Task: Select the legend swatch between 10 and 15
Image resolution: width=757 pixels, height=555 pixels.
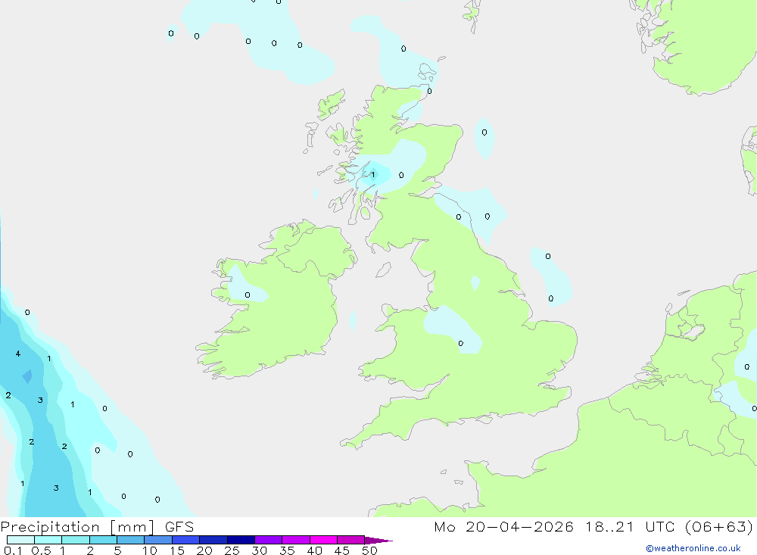Action: (x=158, y=540)
